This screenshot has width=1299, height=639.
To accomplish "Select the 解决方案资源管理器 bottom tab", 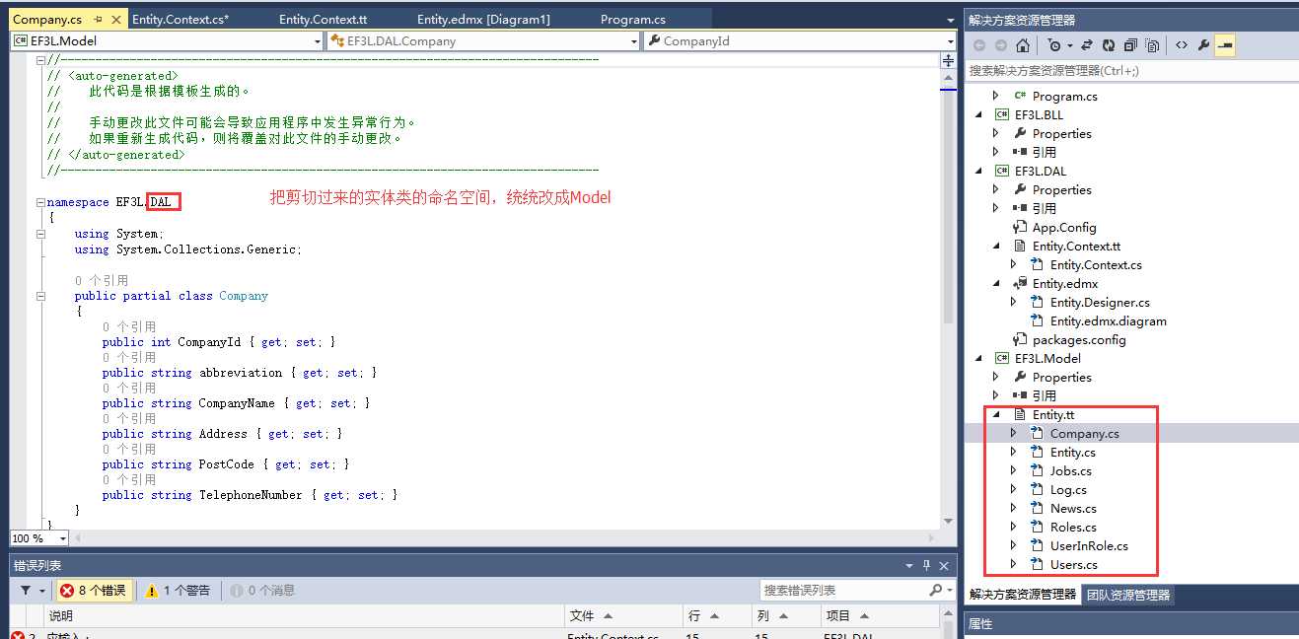I will 1023,595.
